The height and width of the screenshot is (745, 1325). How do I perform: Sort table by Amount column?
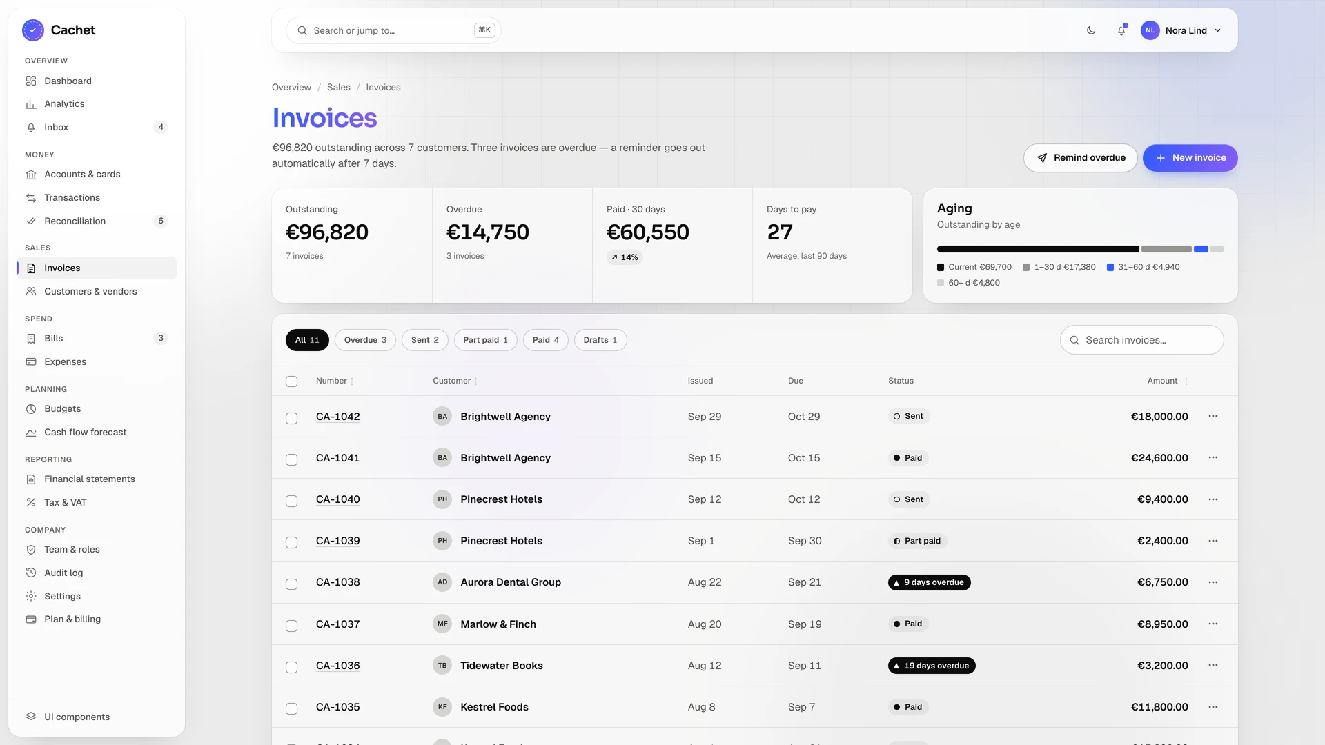point(1168,381)
